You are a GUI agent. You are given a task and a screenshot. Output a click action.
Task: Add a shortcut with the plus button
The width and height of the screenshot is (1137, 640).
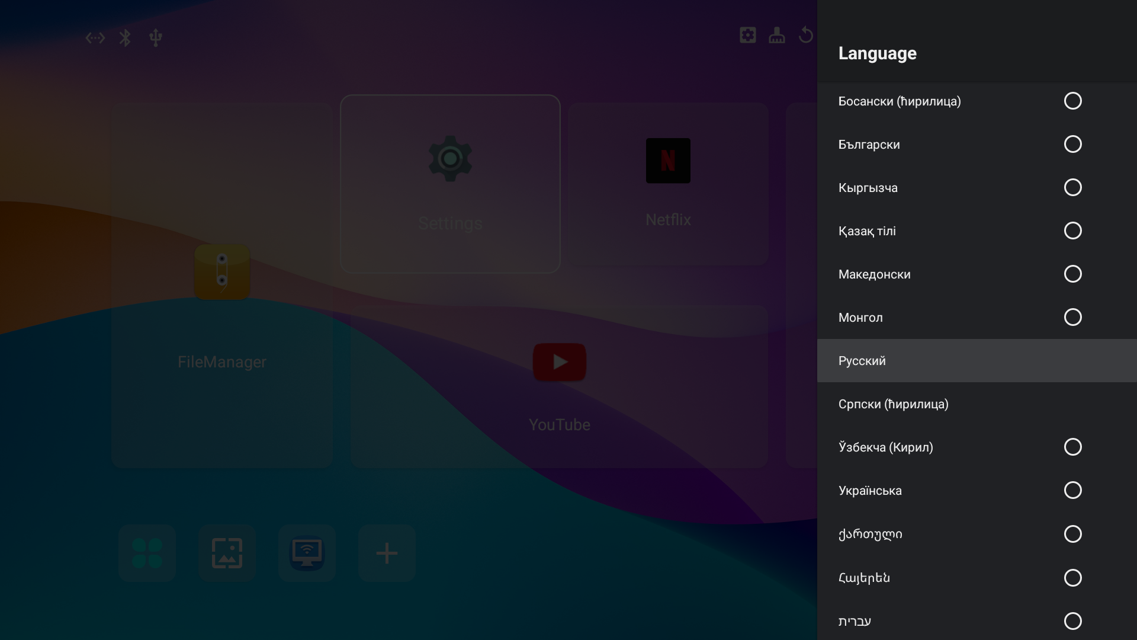(387, 553)
